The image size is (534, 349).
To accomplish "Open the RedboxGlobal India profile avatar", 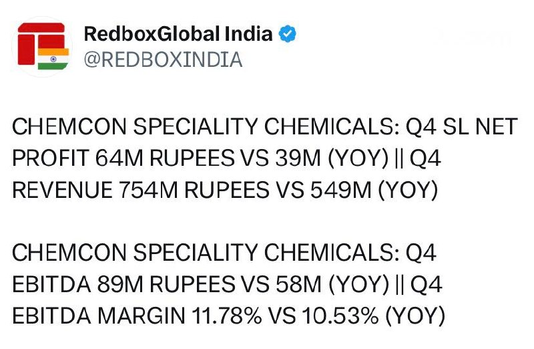I will pyautogui.click(x=42, y=46).
